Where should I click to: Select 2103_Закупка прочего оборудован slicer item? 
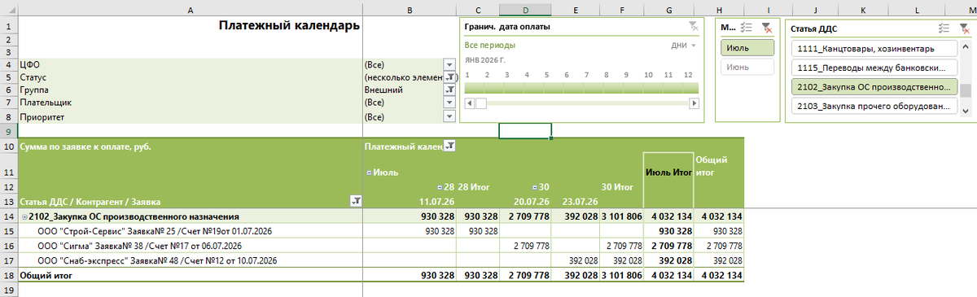point(874,106)
